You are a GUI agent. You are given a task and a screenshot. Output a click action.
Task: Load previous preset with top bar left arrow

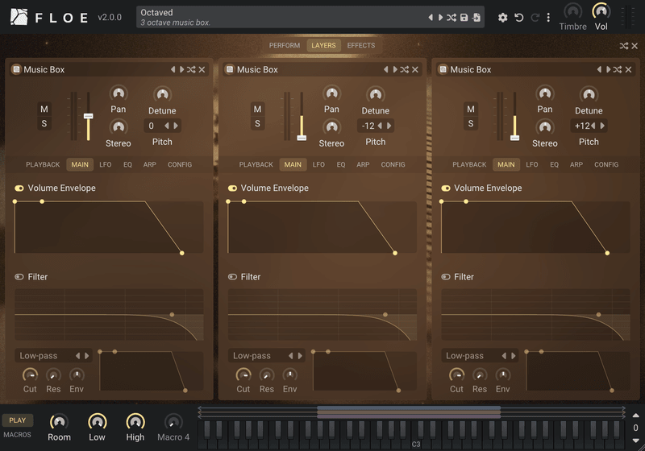click(431, 17)
